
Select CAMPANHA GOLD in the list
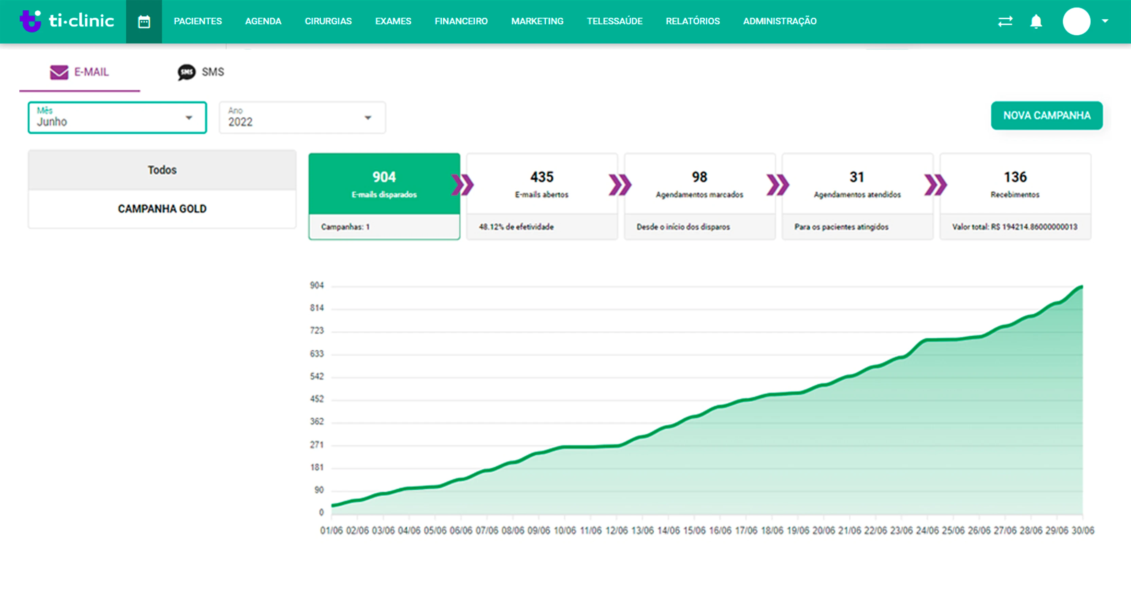tap(162, 209)
